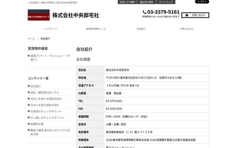Screen dimensions: 237x148
Task: Open サイトマップ in top bar
Action: click(166, 2)
